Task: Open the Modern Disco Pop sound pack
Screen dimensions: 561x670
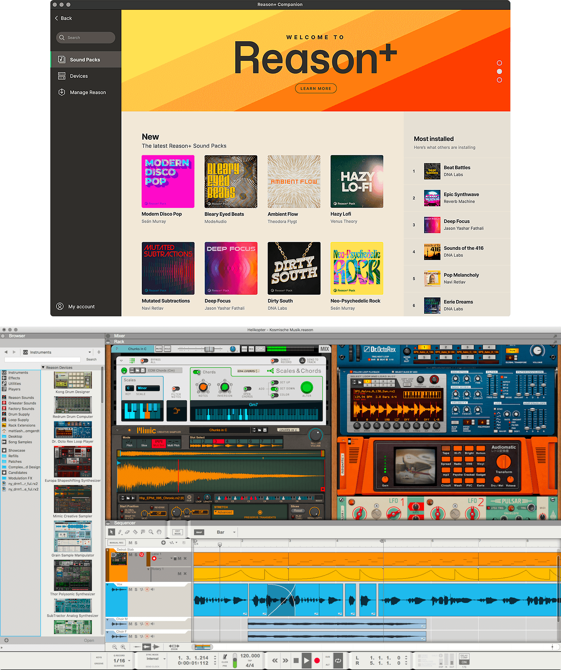Action: (x=168, y=181)
